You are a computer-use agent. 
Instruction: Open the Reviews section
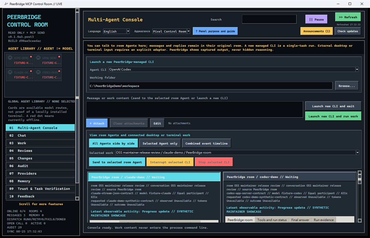point(40,151)
